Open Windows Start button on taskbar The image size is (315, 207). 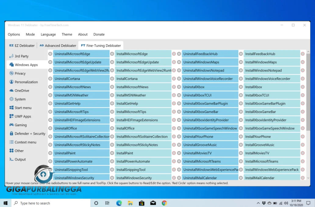point(5,203)
